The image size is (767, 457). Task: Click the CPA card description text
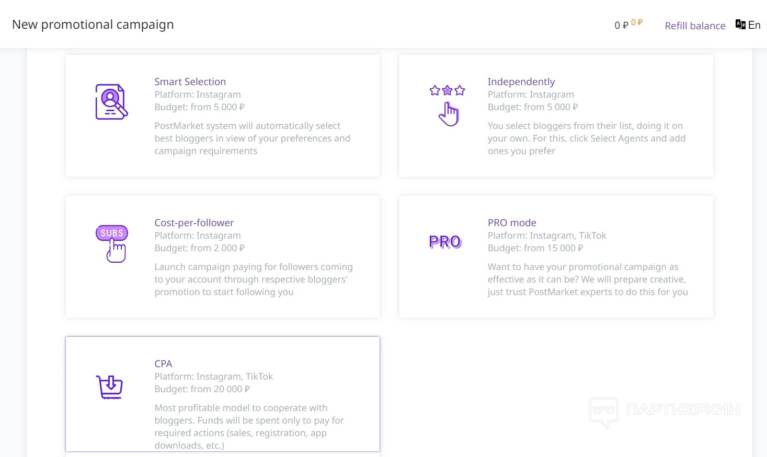point(249,426)
